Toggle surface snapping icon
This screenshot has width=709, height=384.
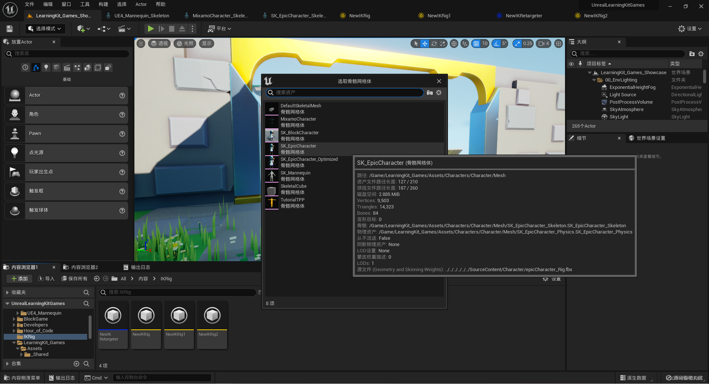[465, 44]
